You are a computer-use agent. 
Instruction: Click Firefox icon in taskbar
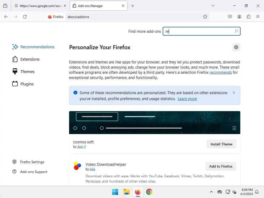[x=138, y=192]
